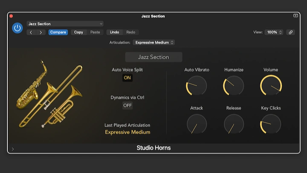Go to previous preset arrow
This screenshot has height=173, width=307.
[31, 32]
